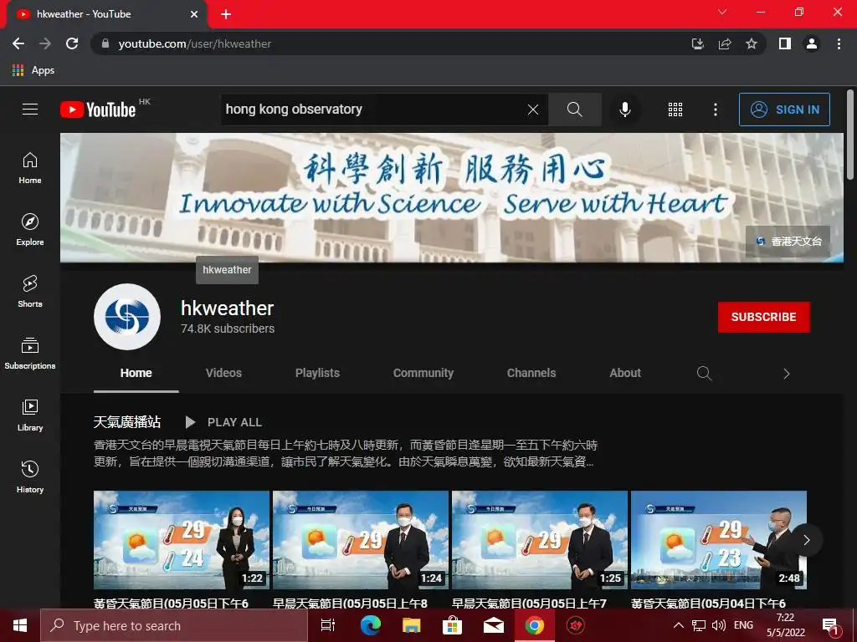This screenshot has height=642, width=857.
Task: Click the page vertical scrollbar
Action: pyautogui.click(x=850, y=135)
